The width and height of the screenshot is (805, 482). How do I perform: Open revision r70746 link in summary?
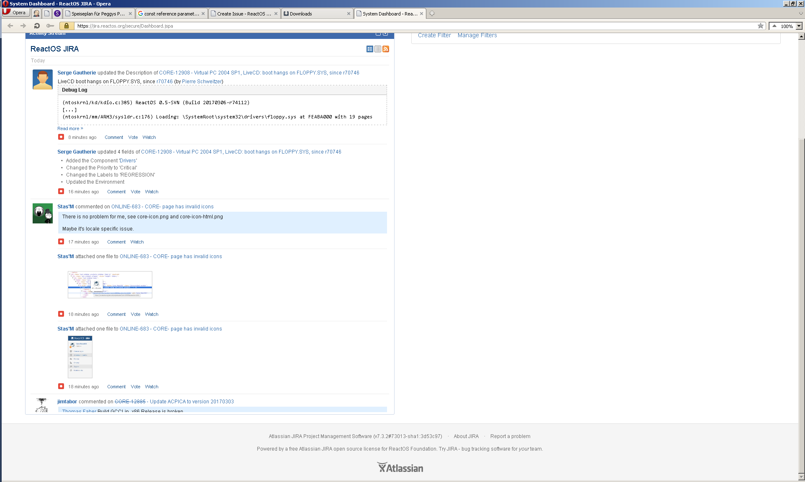coord(165,82)
